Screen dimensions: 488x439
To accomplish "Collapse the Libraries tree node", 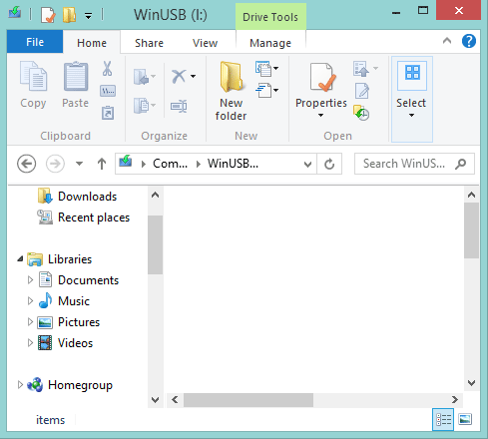I will pos(21,258).
